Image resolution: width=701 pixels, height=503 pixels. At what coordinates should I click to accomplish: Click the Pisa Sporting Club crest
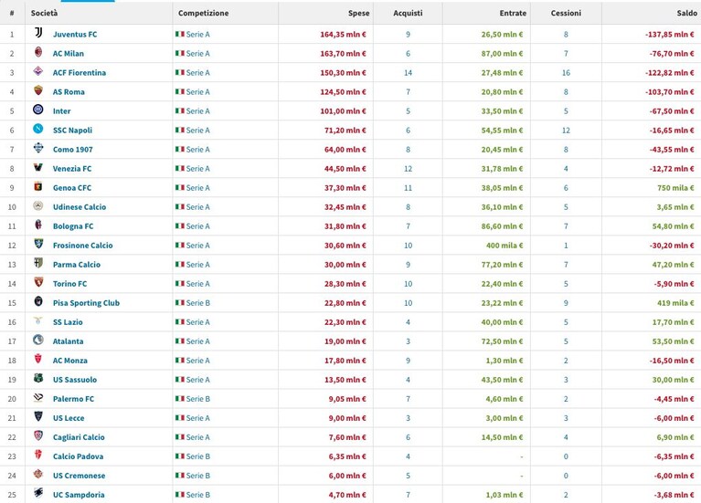38,301
